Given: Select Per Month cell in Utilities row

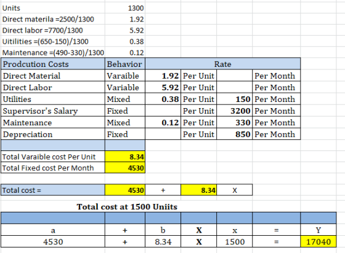Looking at the screenshot, I should click(x=277, y=99).
